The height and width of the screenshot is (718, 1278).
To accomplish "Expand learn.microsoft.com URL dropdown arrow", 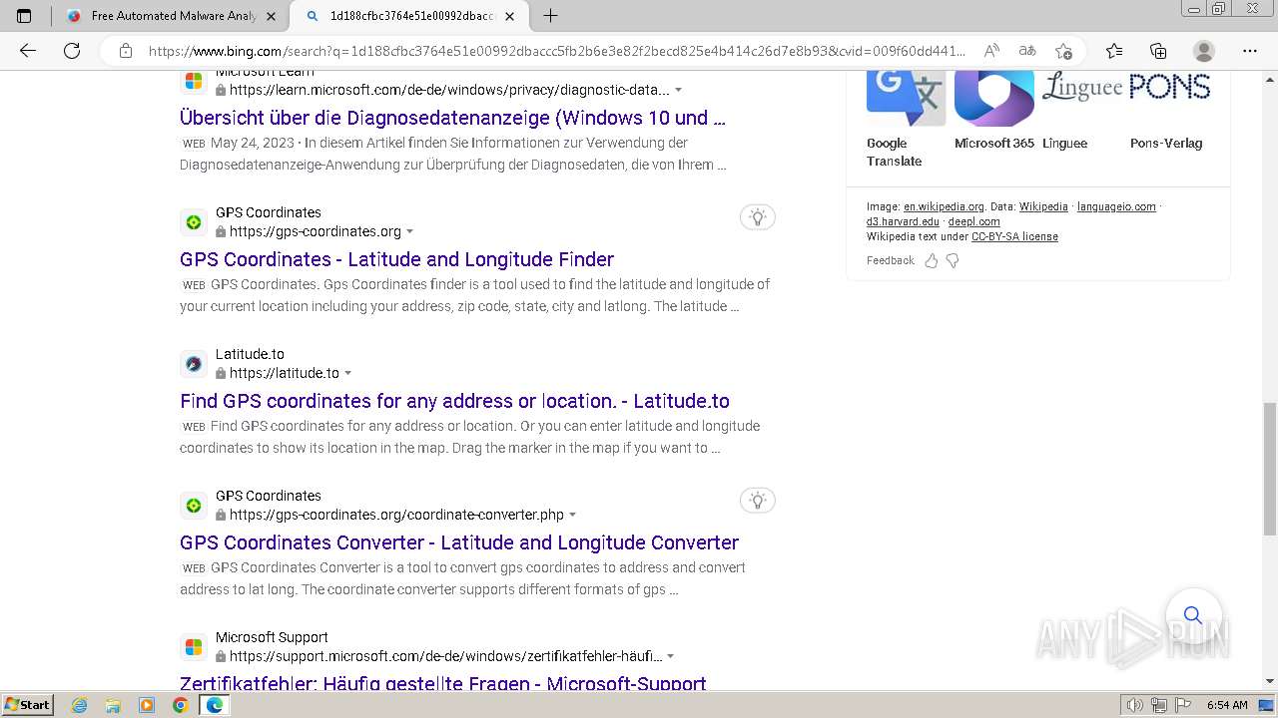I will 679,90.
